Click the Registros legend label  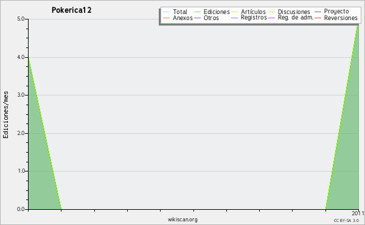(x=254, y=18)
